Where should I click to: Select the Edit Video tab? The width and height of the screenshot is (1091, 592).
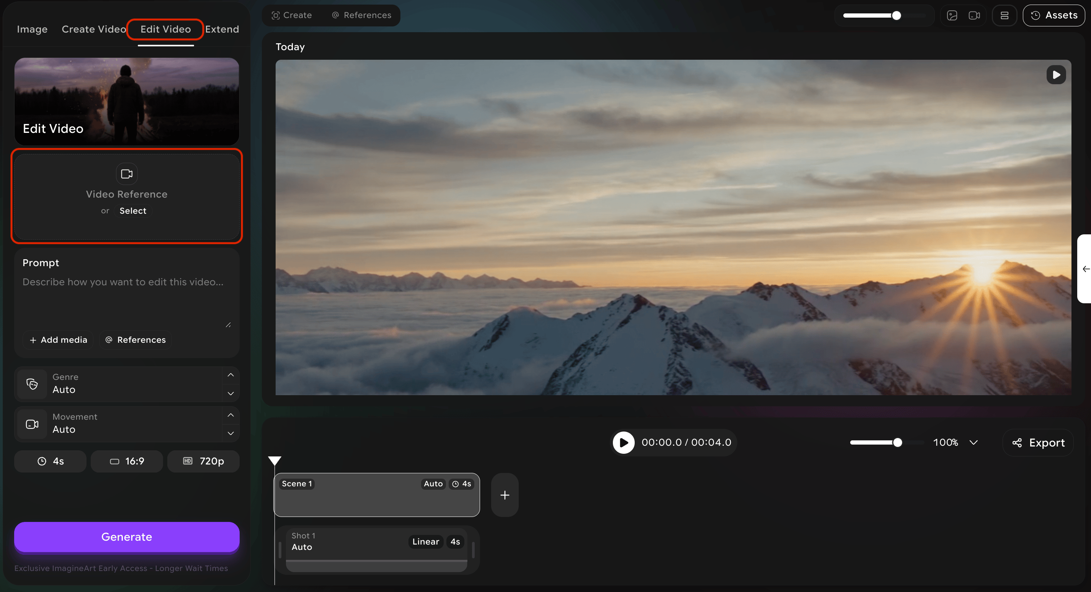click(166, 29)
